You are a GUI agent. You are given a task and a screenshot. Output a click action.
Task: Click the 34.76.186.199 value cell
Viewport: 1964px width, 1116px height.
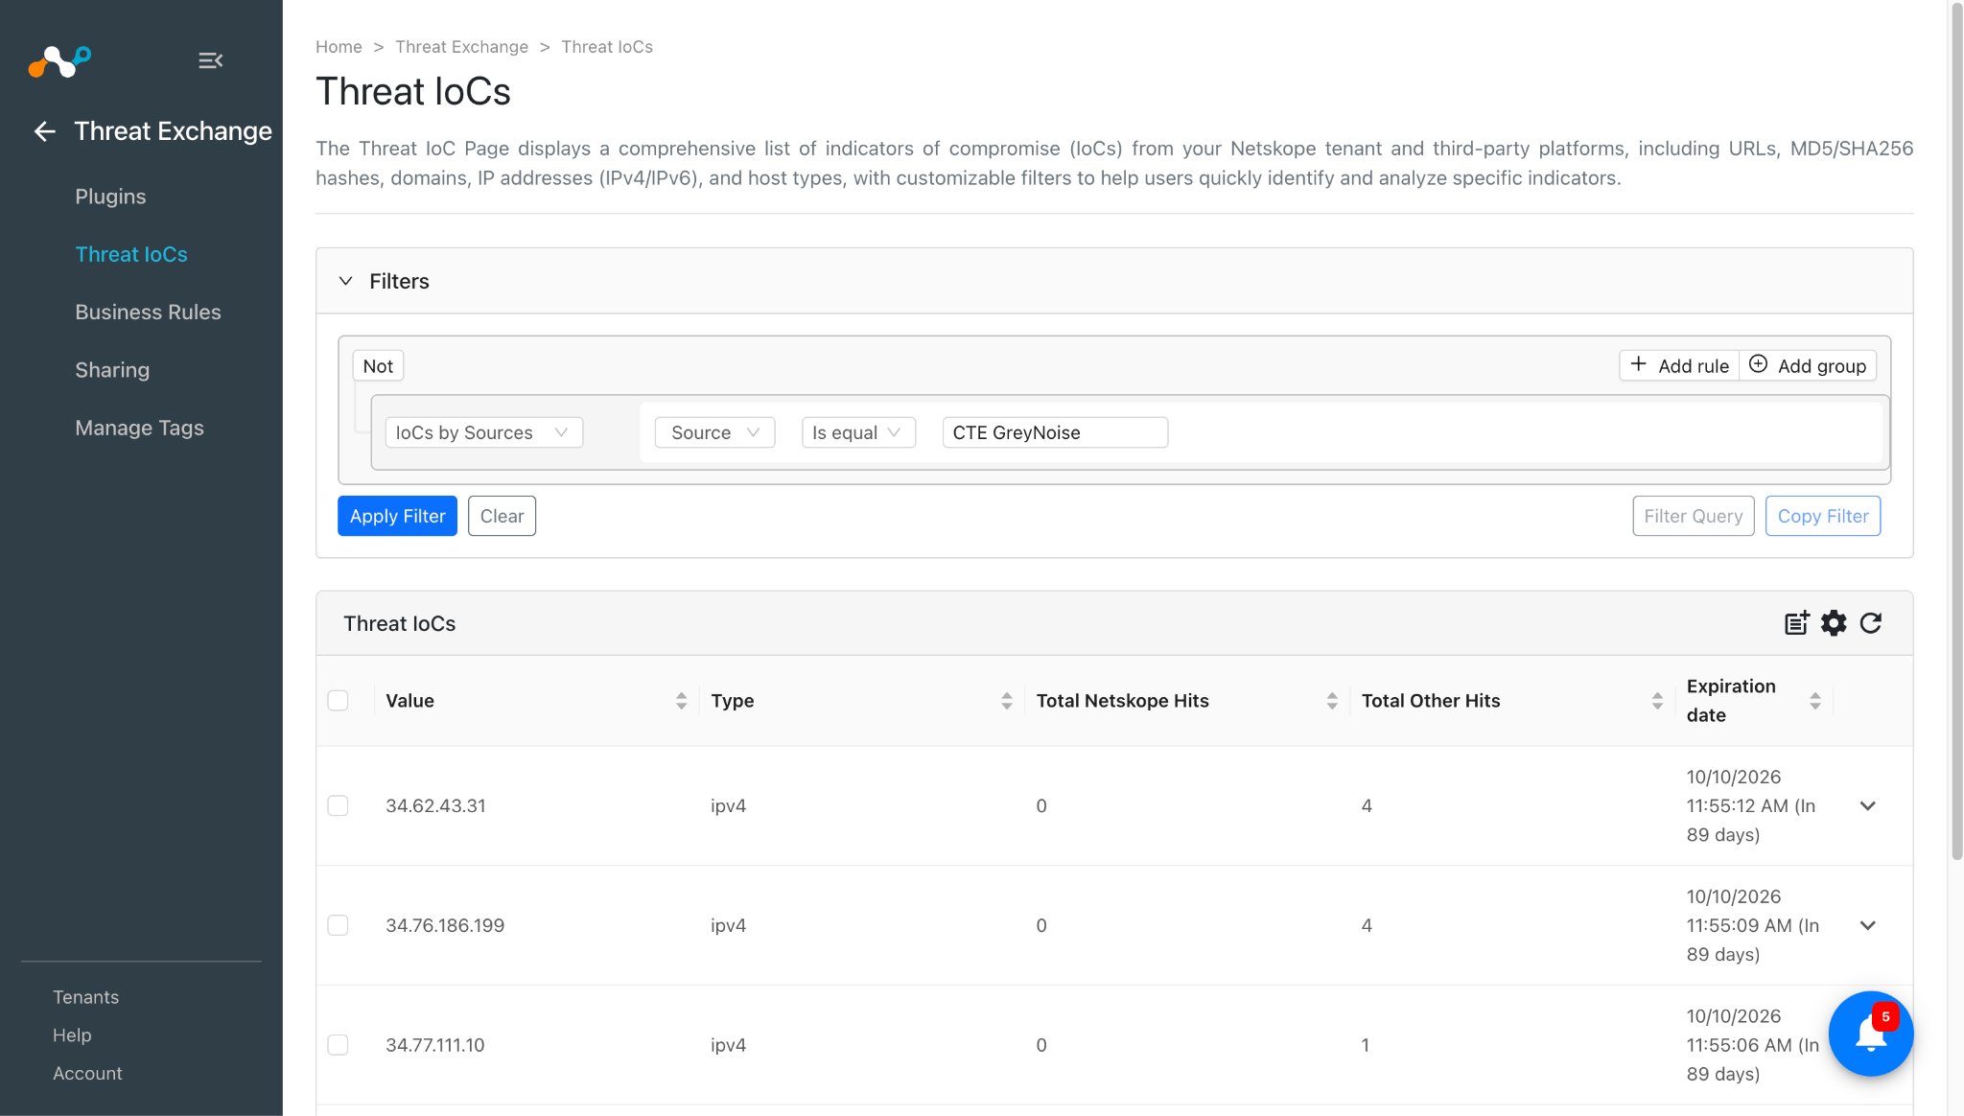(x=445, y=925)
